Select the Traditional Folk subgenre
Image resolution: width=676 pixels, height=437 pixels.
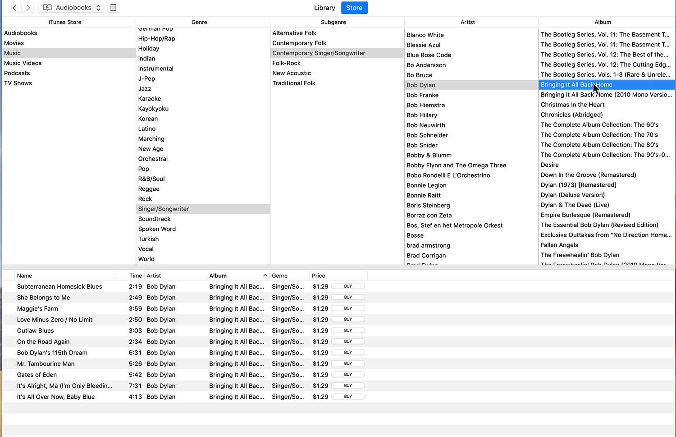click(337, 83)
